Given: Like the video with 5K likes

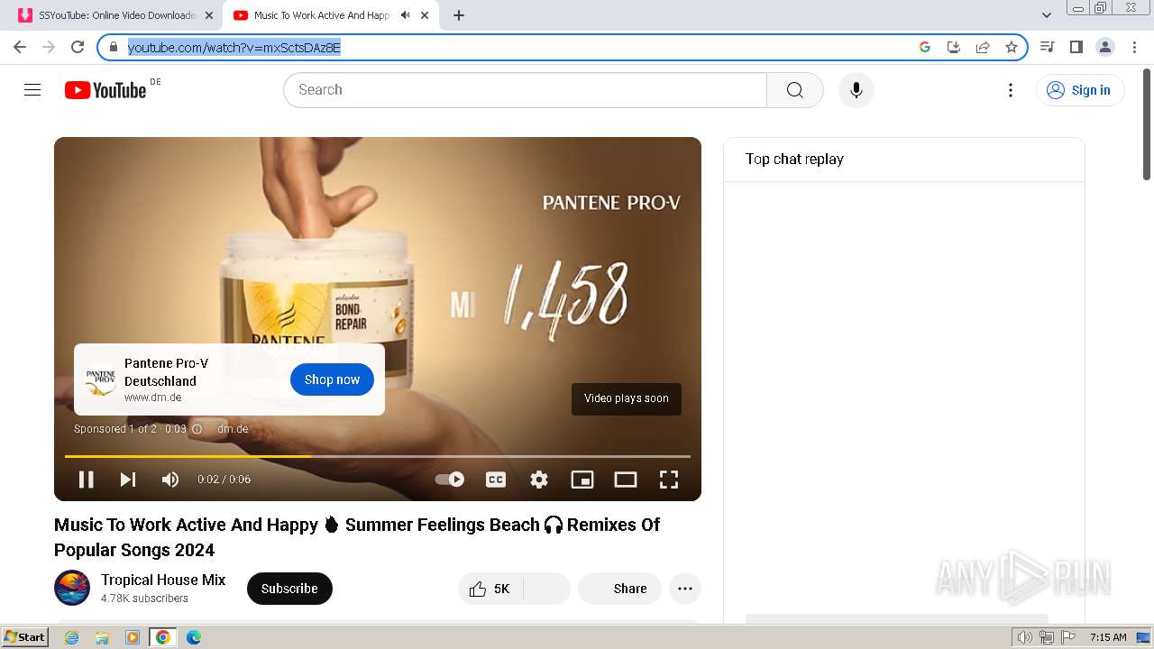Looking at the screenshot, I should coord(490,589).
